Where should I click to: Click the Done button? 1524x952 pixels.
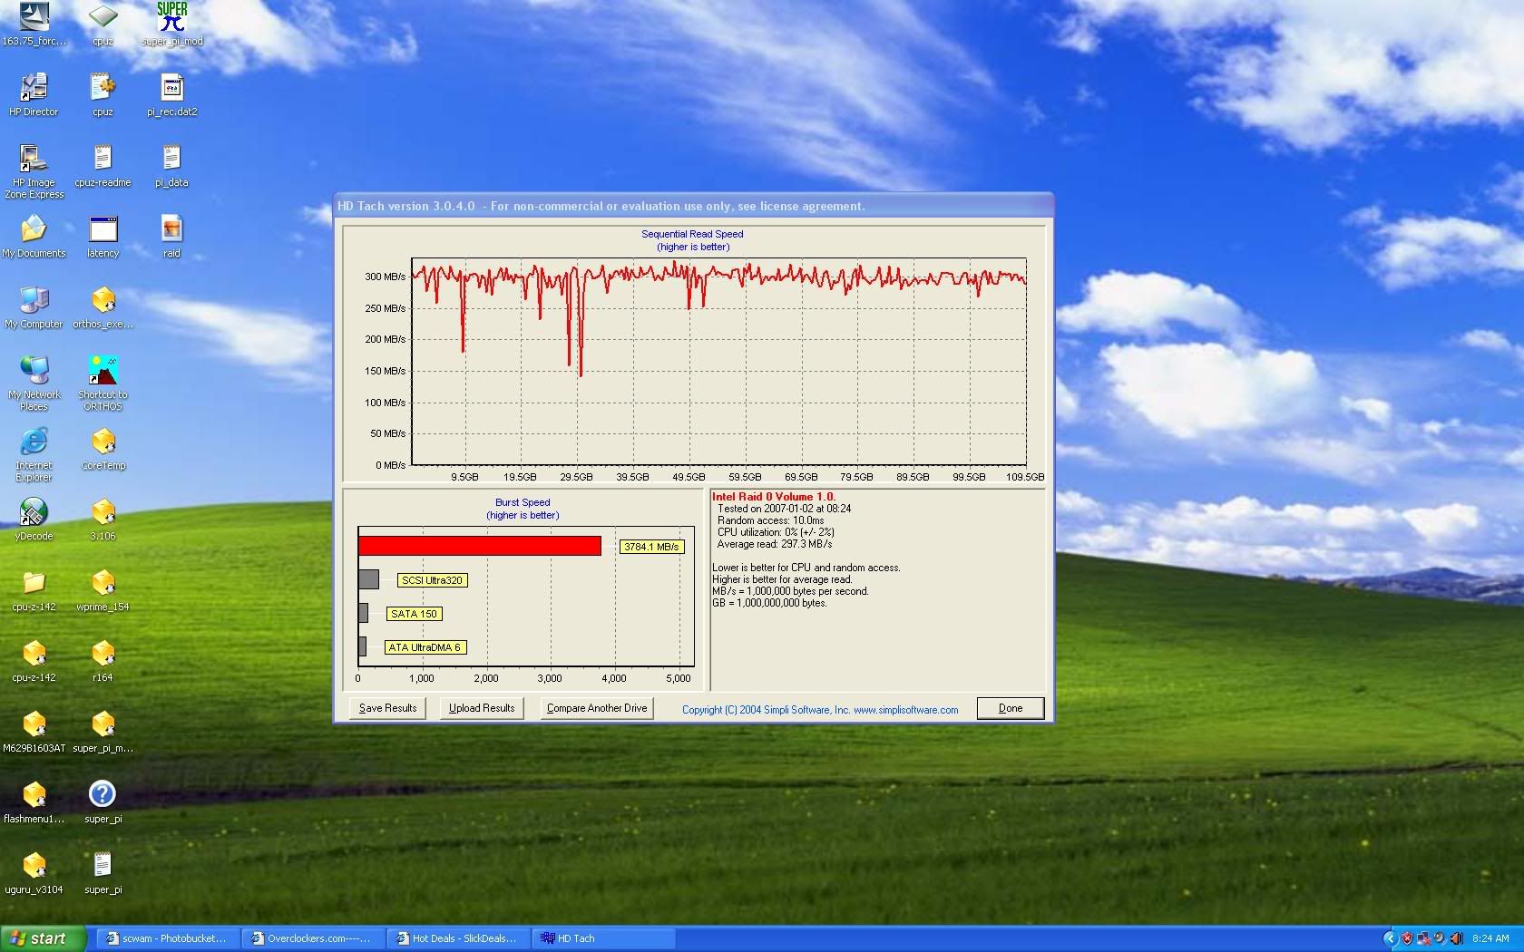(1010, 708)
